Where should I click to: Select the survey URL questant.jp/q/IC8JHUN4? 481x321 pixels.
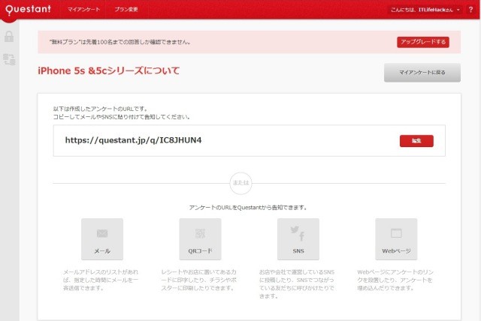click(x=133, y=140)
